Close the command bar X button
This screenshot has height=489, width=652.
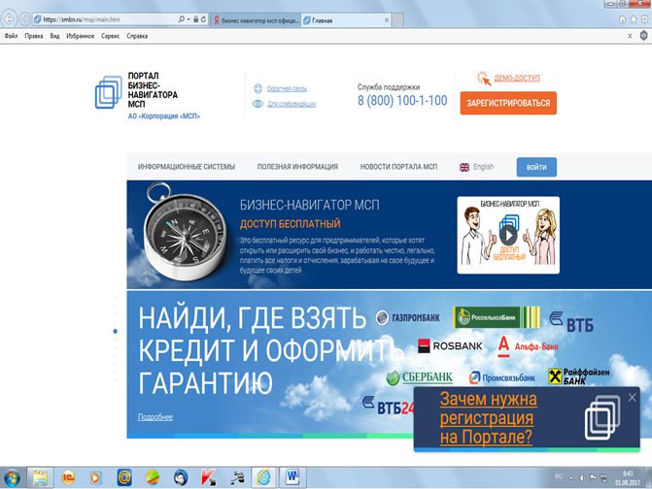click(x=630, y=36)
